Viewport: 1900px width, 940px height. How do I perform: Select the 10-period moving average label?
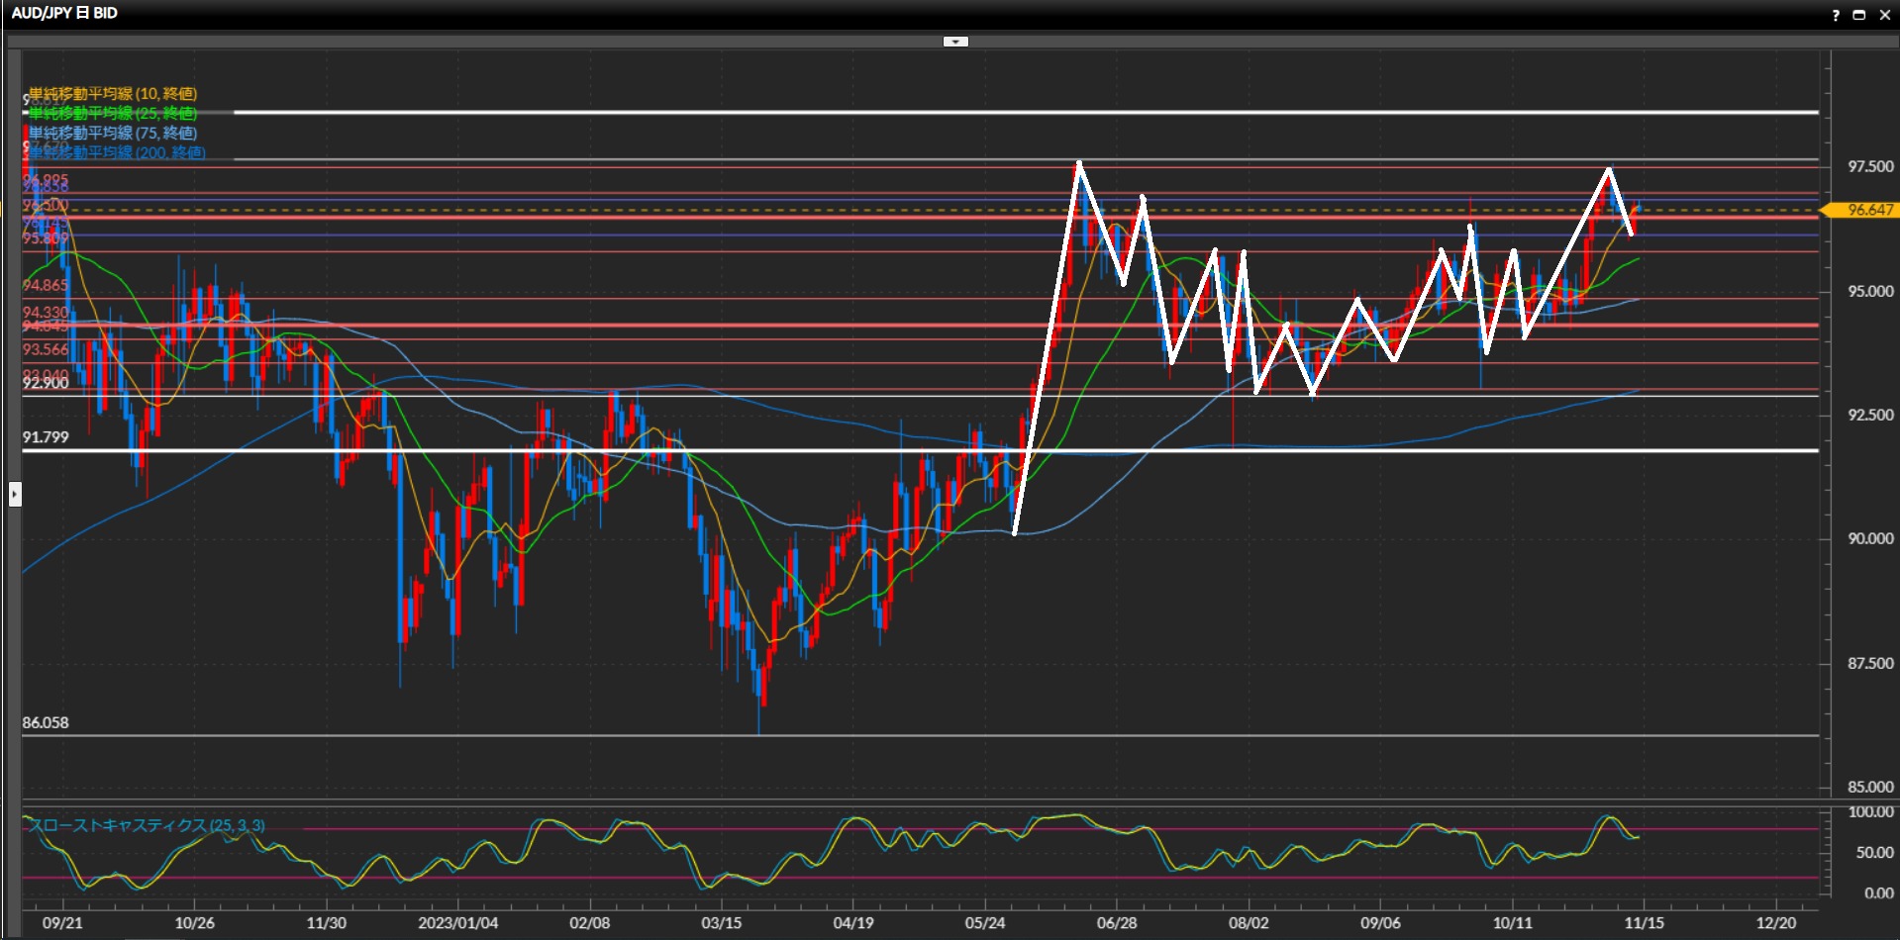113,94
